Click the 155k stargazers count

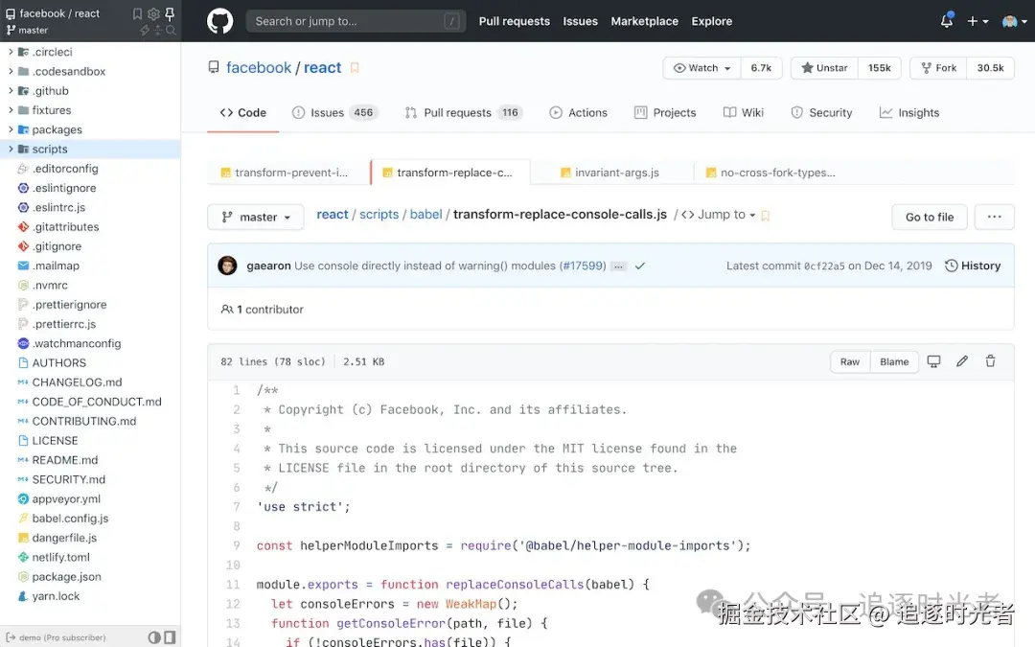tap(879, 68)
